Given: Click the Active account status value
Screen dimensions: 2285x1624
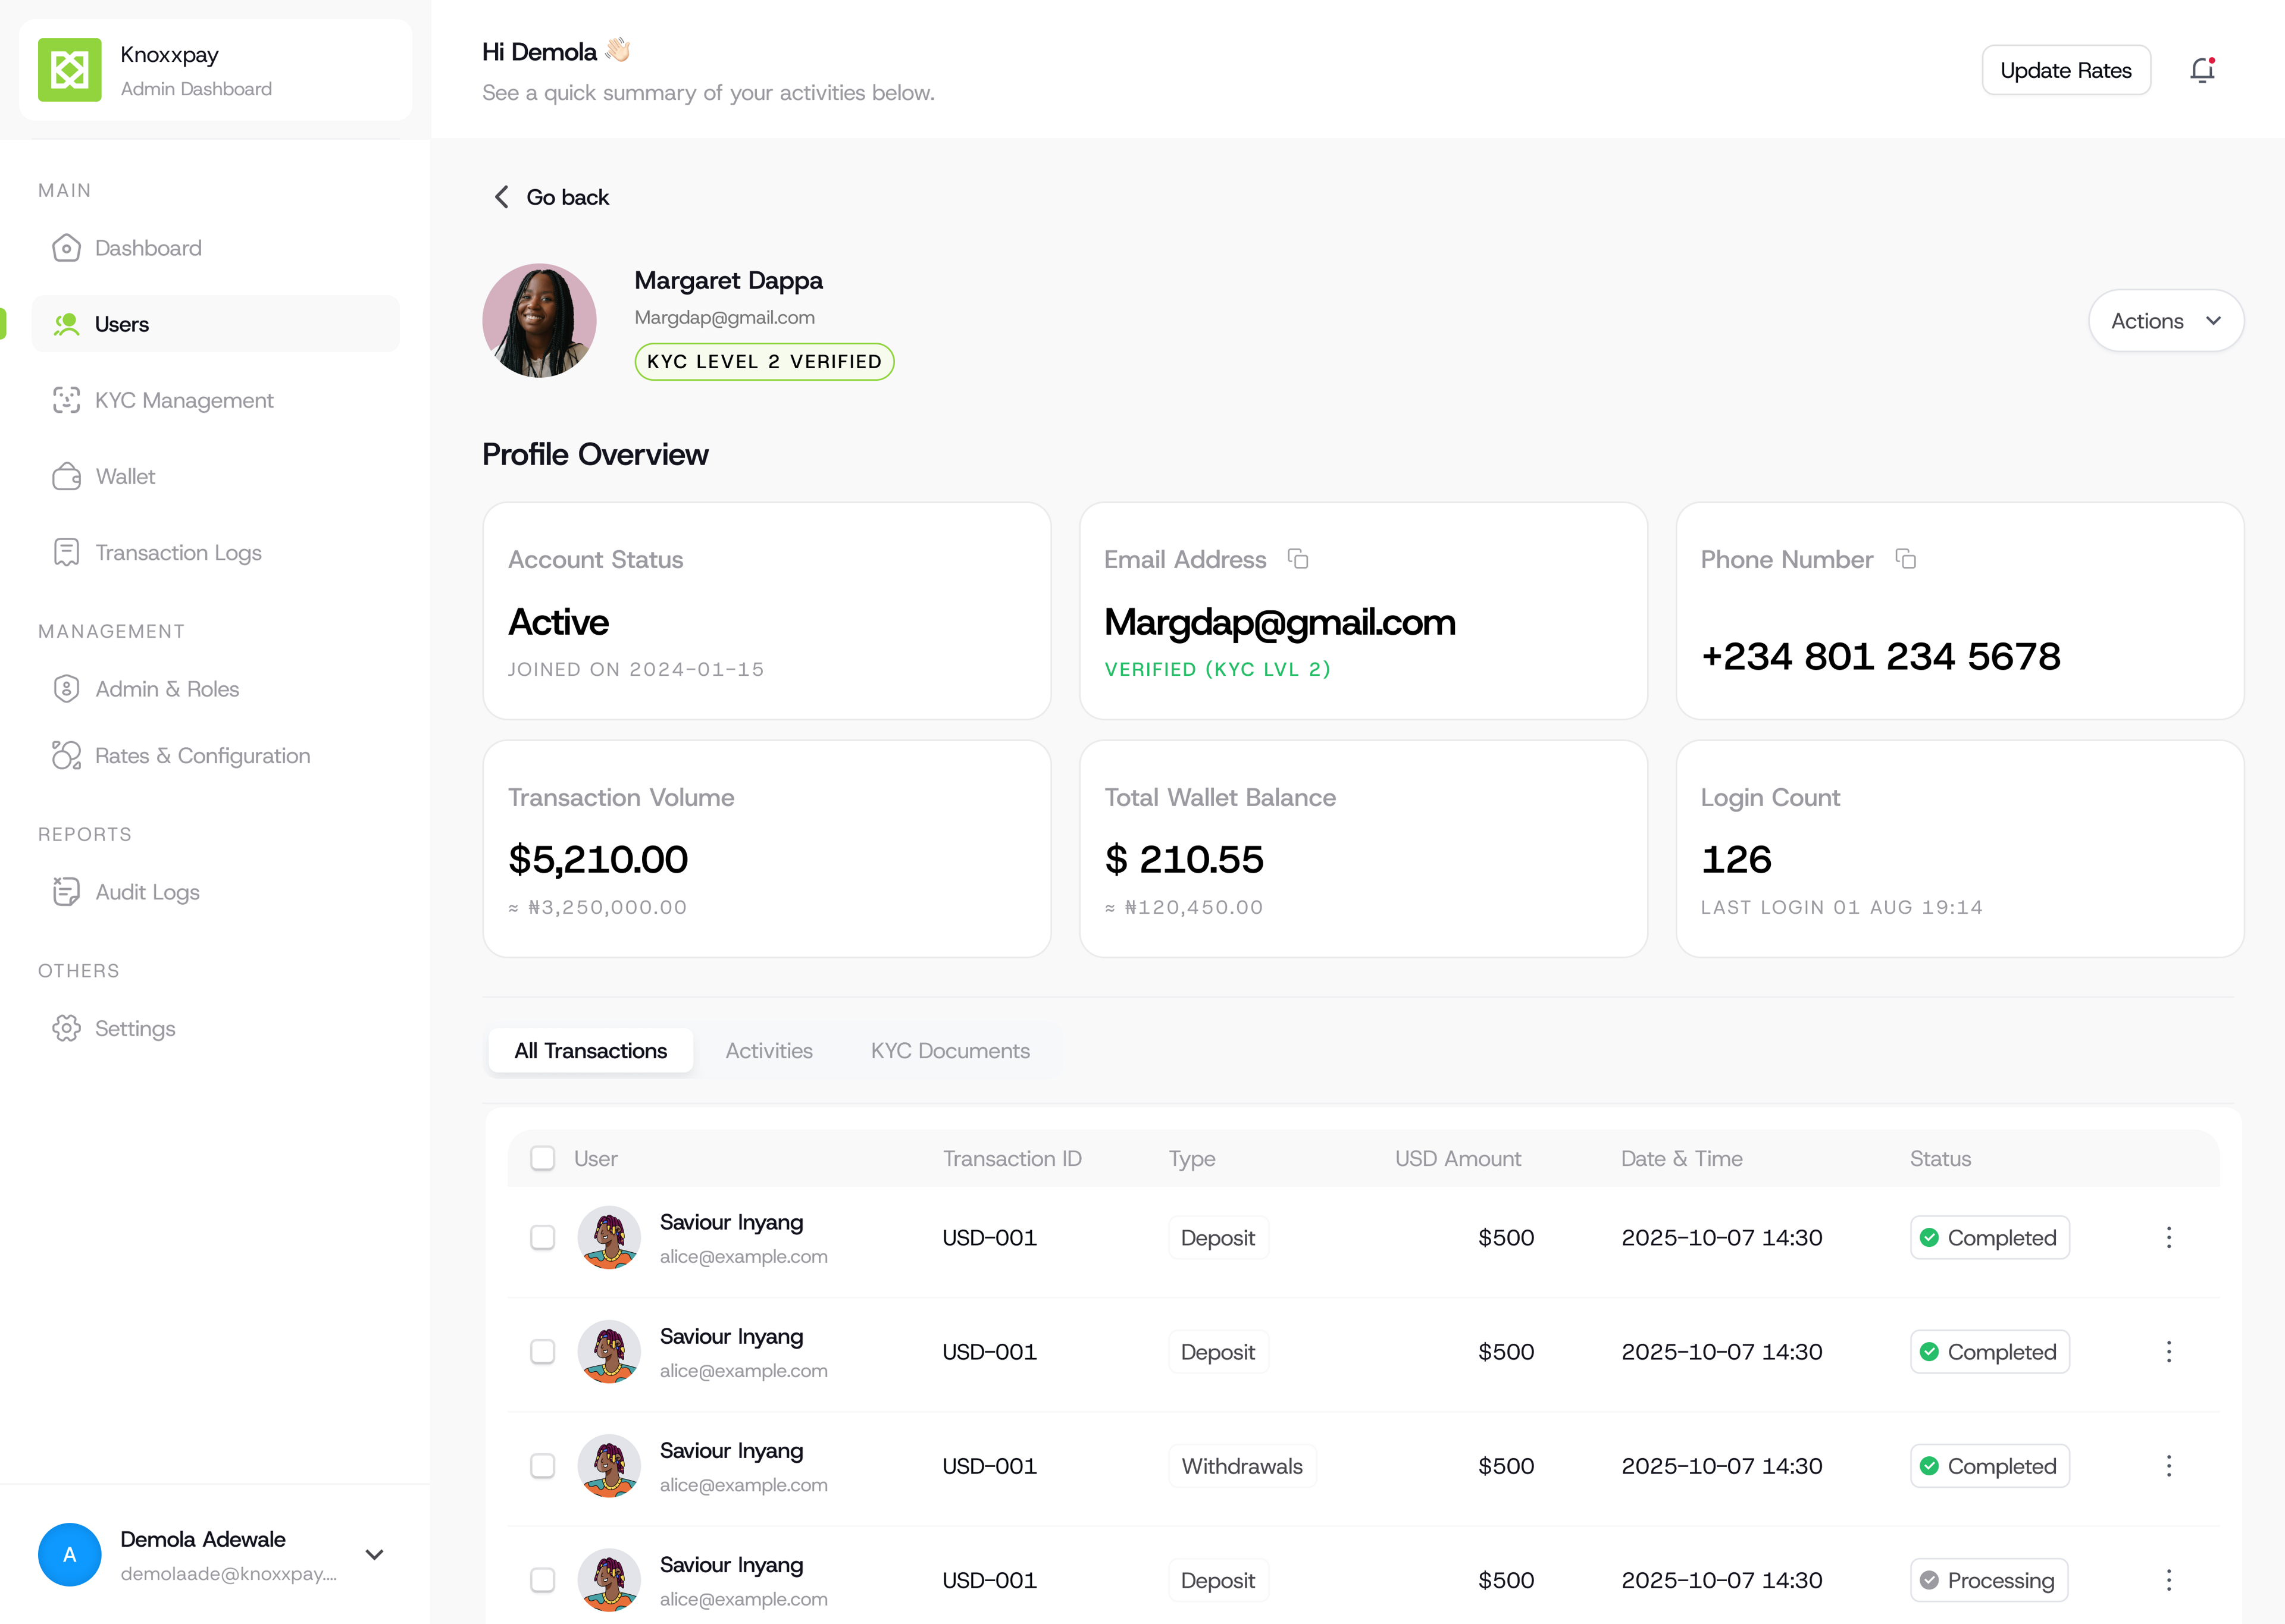Looking at the screenshot, I should pyautogui.click(x=558, y=622).
